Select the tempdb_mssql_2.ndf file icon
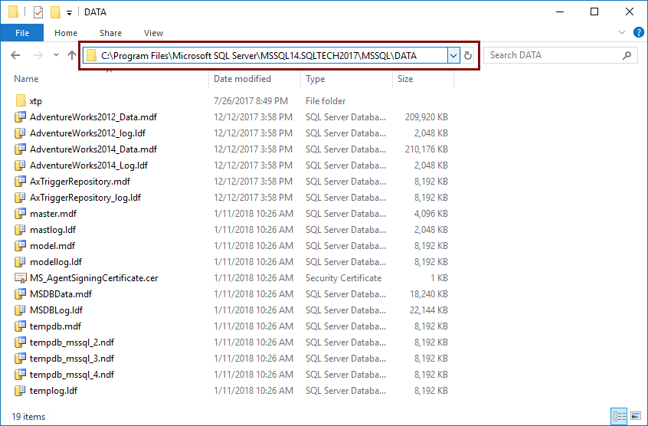648x426 pixels. point(21,342)
